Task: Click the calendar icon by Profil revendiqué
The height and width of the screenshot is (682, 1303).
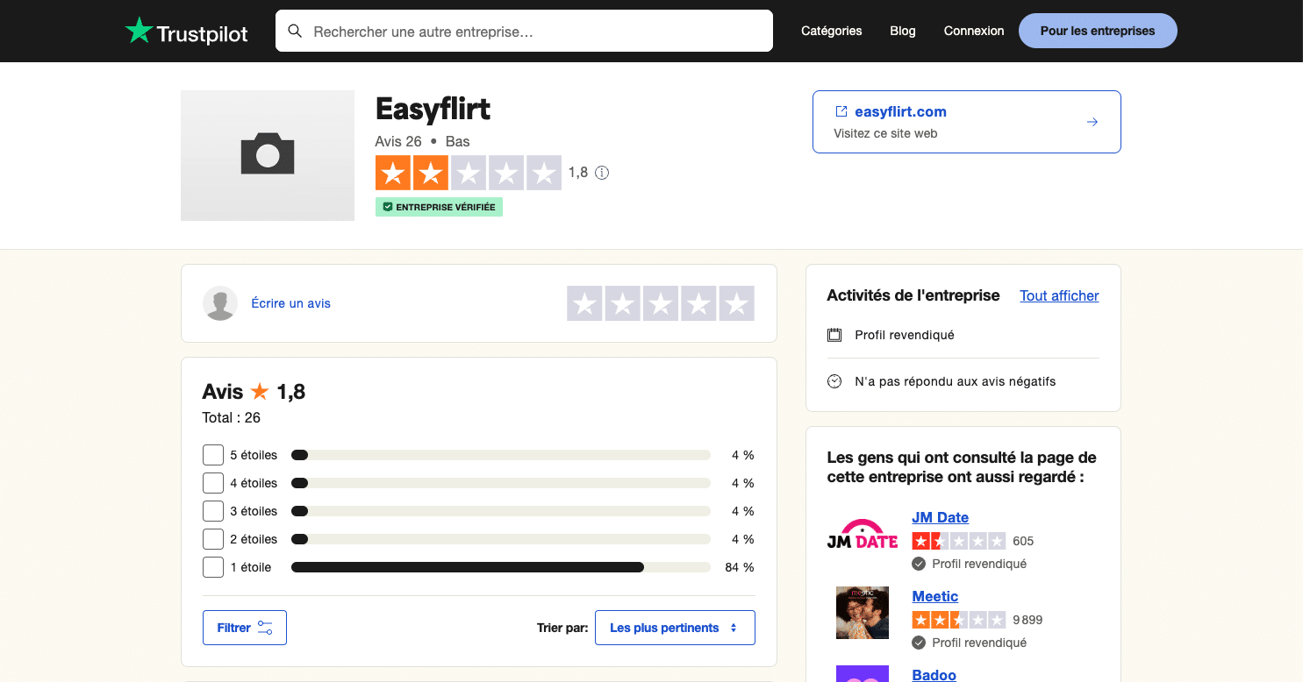Action: (x=834, y=335)
